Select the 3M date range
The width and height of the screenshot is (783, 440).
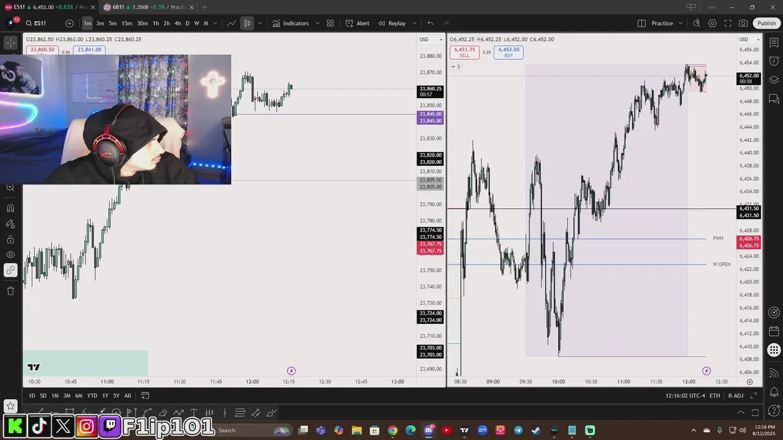click(x=67, y=395)
